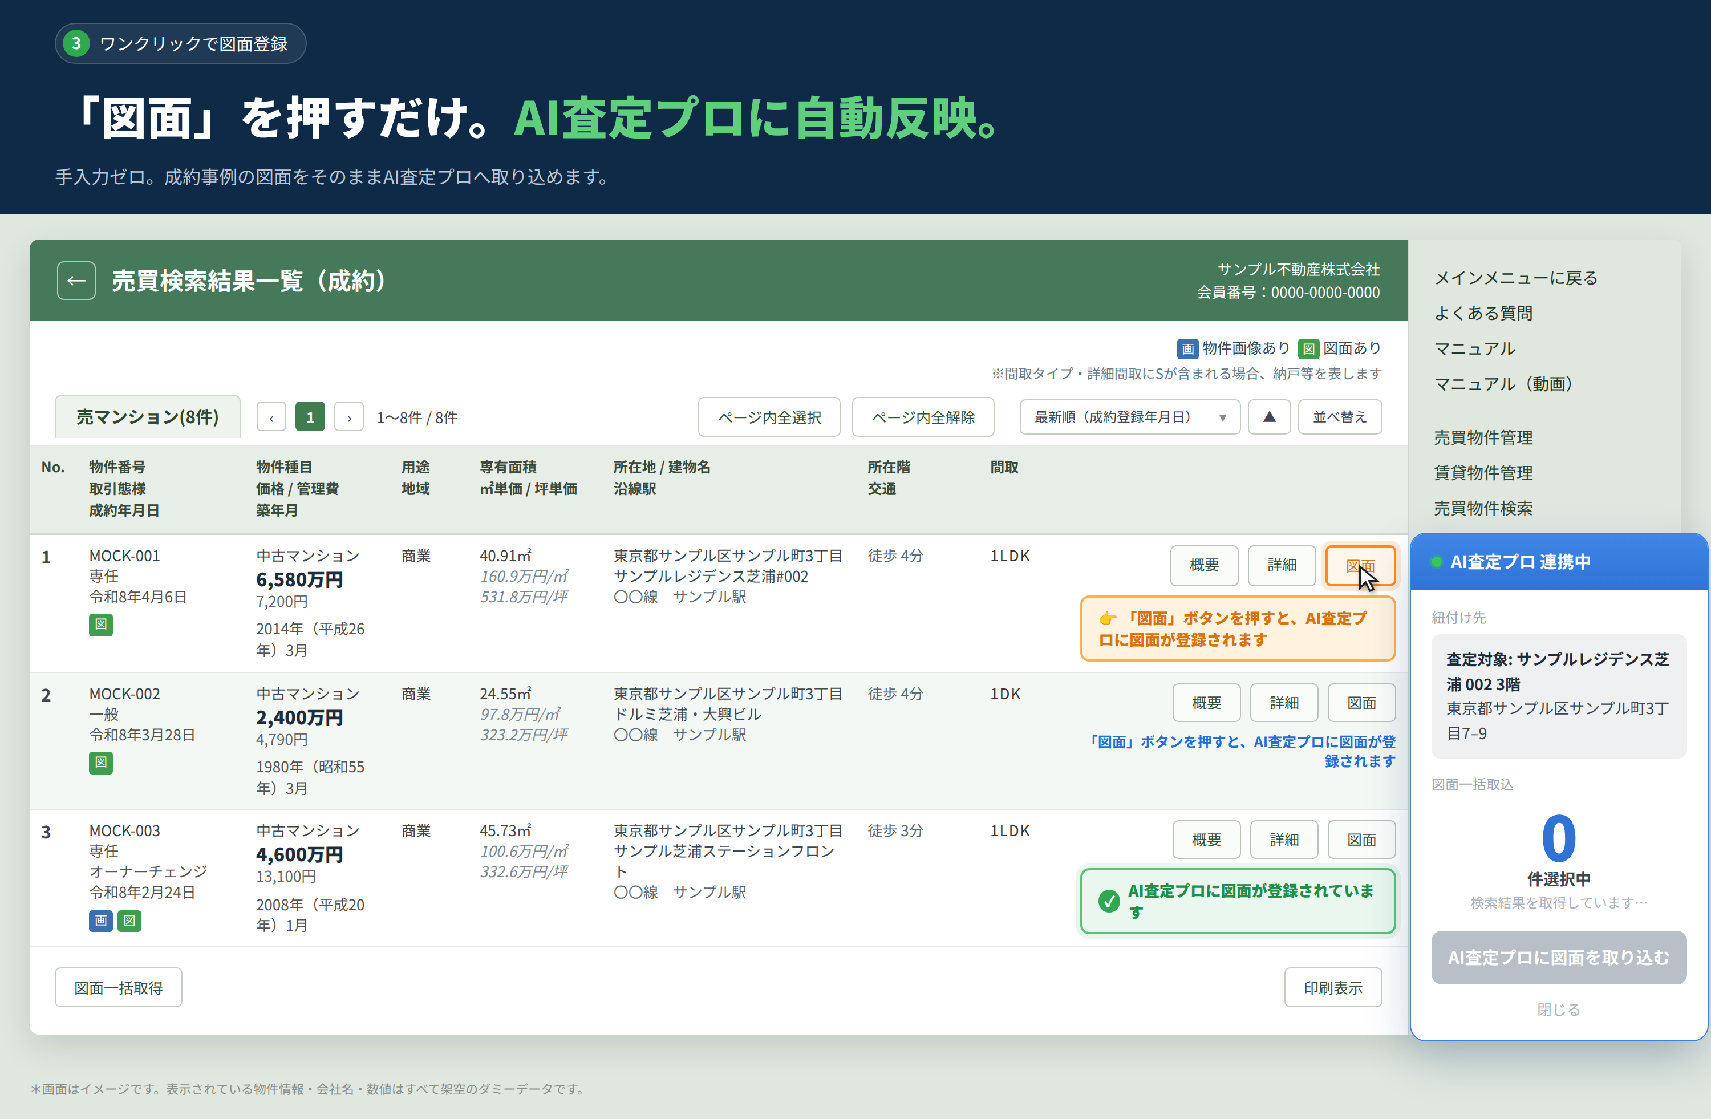The width and height of the screenshot is (1711, 1119).
Task: Open the 最新順（成約登録年月日） sort dropdown
Action: (x=1129, y=417)
